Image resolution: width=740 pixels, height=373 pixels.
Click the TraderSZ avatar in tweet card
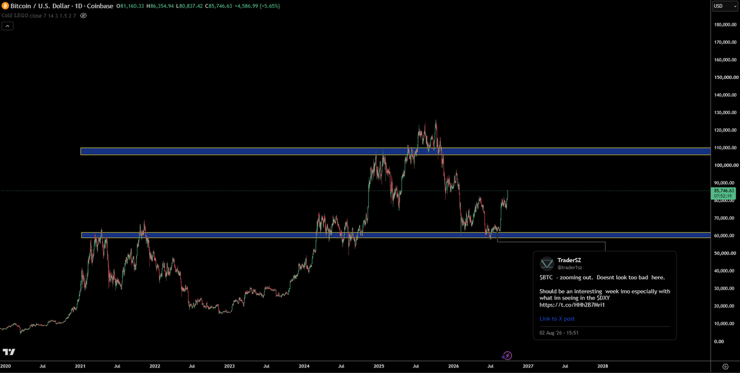pyautogui.click(x=547, y=264)
